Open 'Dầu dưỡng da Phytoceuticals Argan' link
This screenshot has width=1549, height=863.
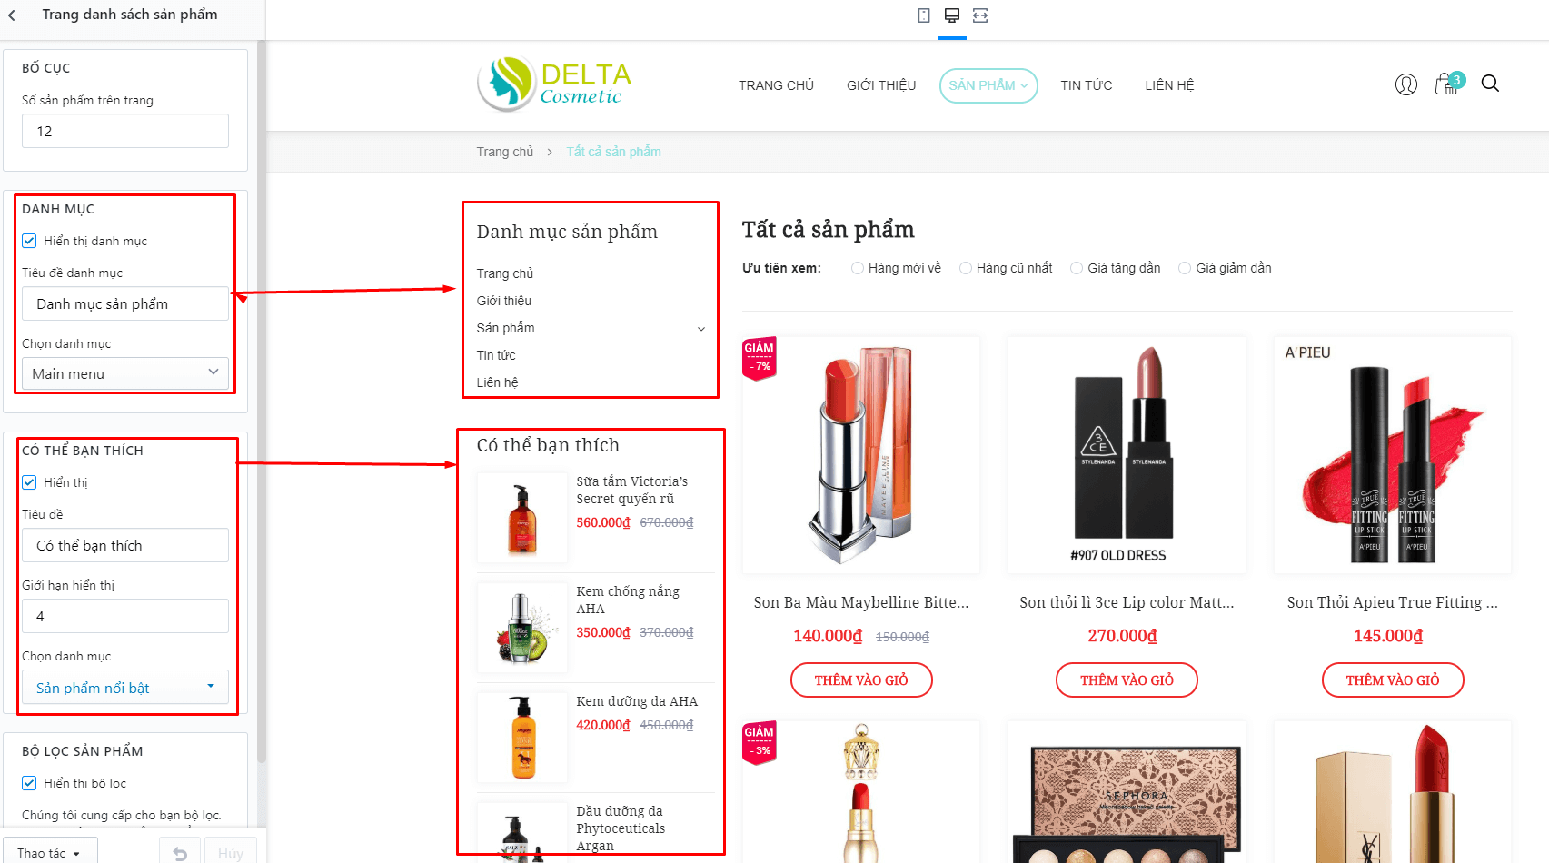click(x=621, y=828)
